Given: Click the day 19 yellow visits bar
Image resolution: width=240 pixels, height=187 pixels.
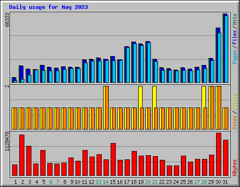Looking at the screenshot, I should 140,97.
